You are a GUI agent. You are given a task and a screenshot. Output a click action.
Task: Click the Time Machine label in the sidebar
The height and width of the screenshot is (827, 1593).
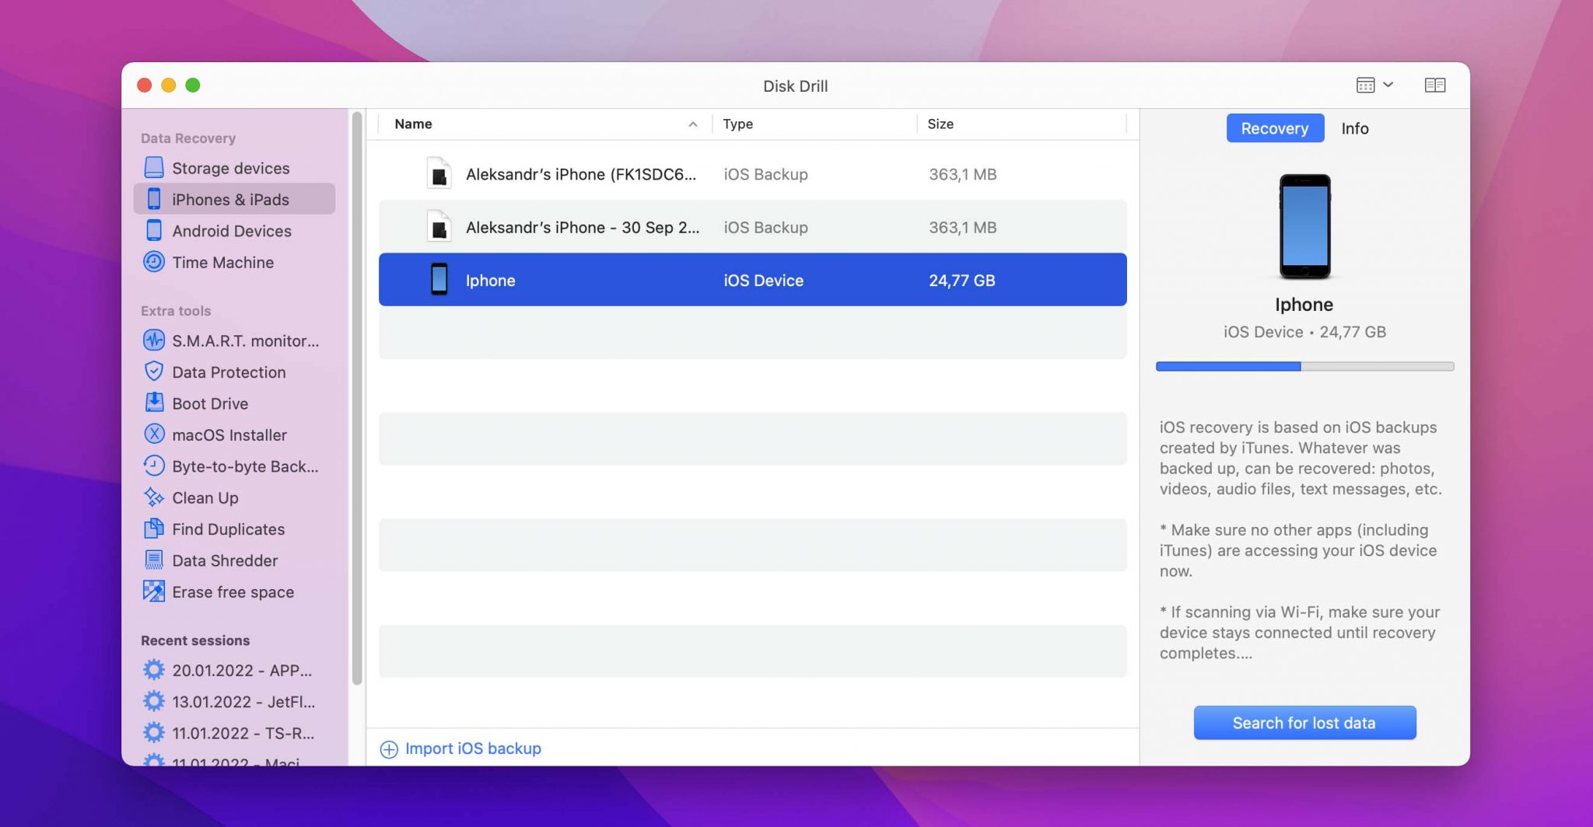pos(222,262)
